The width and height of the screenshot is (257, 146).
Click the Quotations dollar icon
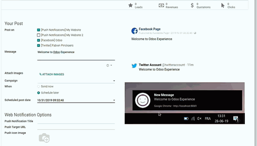[192, 5]
